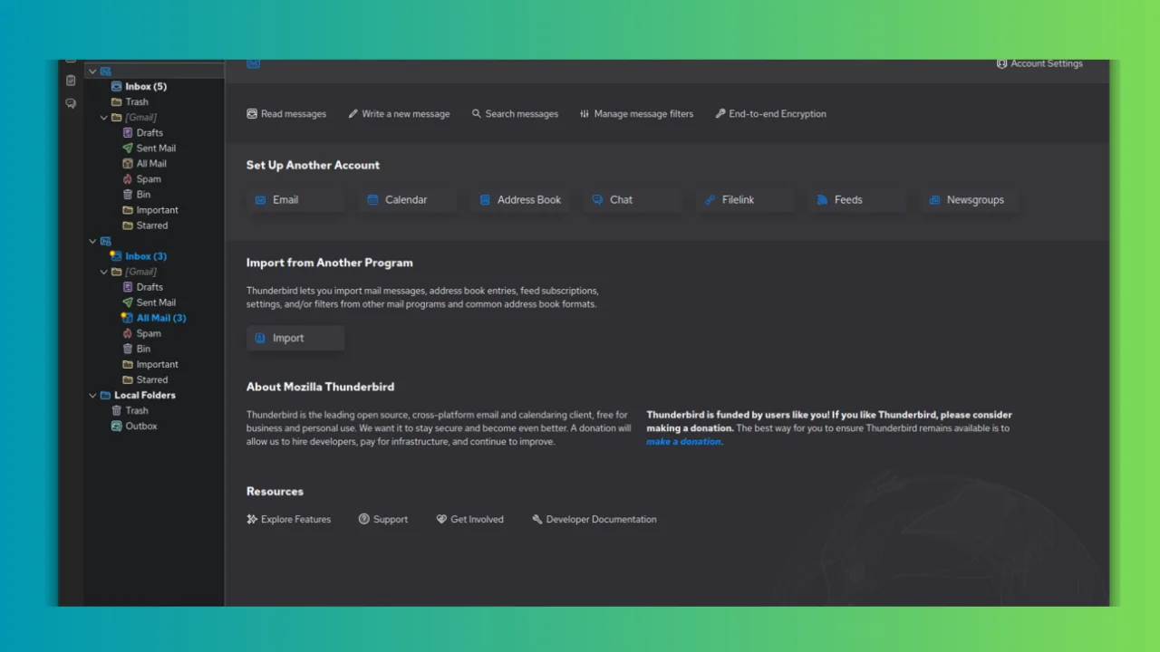Collapse the [Gmail] folder under Inbox (3)
Viewport: 1160px width, 652px height.
[x=104, y=272]
